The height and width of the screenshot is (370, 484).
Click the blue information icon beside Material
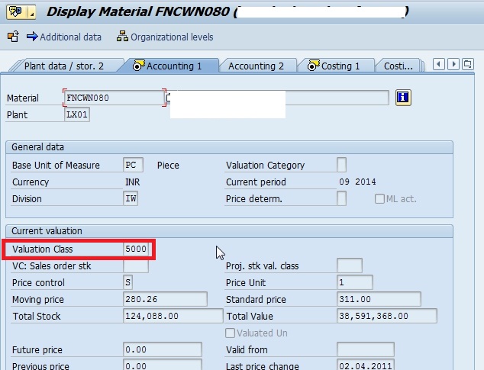point(403,98)
